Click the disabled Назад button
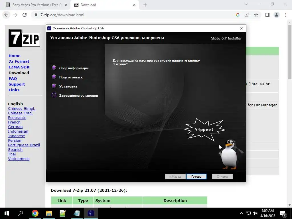The width and height of the screenshot is (292, 219). pyautogui.click(x=175, y=177)
